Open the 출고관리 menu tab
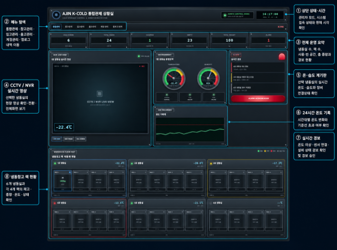This screenshot has width=337, height=250. (x=92, y=27)
